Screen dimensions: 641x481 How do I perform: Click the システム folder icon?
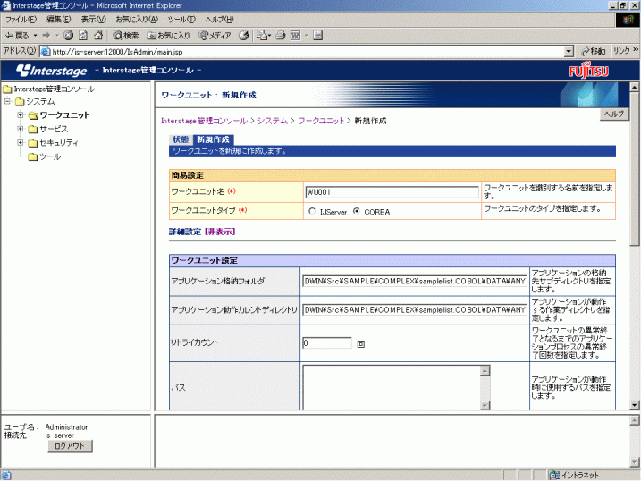20,102
